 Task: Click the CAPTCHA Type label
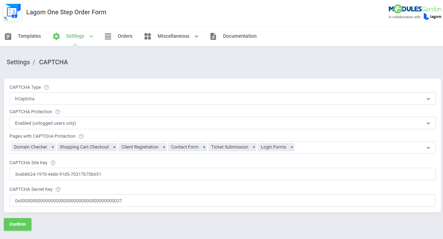[25, 87]
